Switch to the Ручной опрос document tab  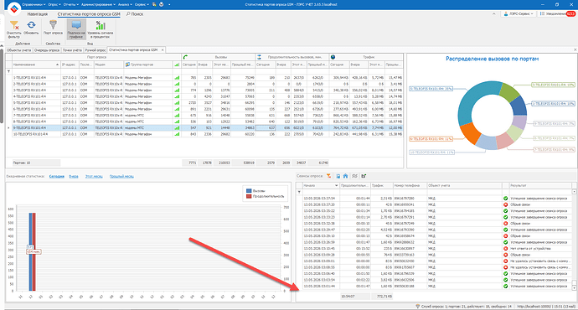[x=95, y=50]
